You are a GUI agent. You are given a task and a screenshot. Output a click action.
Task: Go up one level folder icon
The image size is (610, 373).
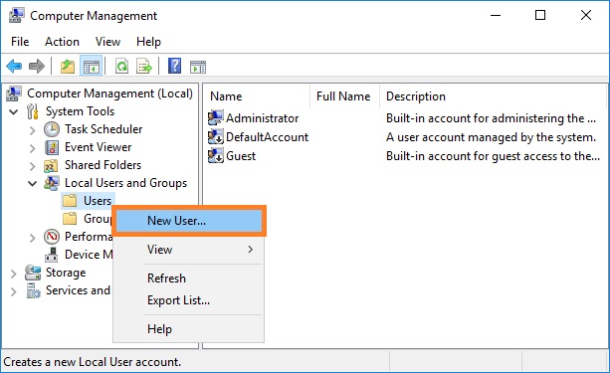(68, 66)
